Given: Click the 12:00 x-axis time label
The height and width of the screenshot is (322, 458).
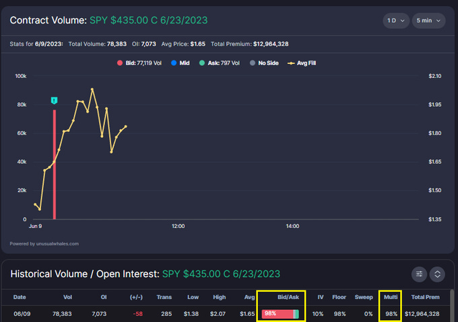Looking at the screenshot, I should [178, 226].
